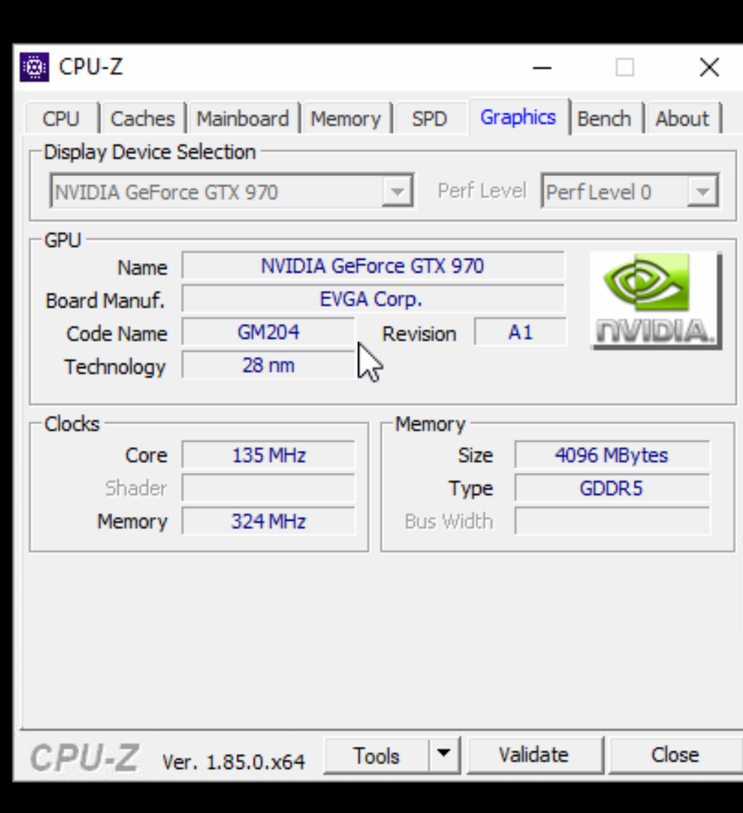743x813 pixels.
Task: Click the 4096 MBytes memory size value
Action: click(x=612, y=455)
